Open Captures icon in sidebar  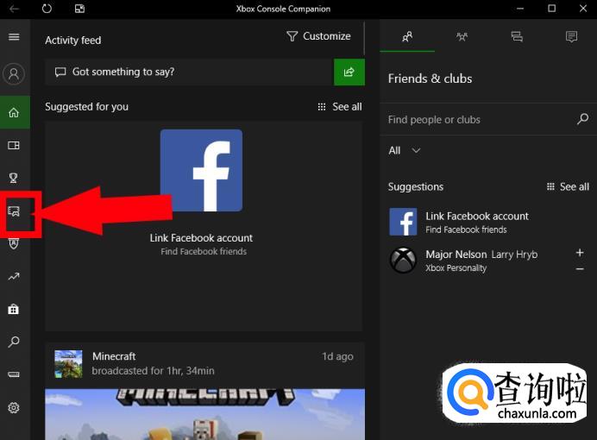tap(14, 211)
